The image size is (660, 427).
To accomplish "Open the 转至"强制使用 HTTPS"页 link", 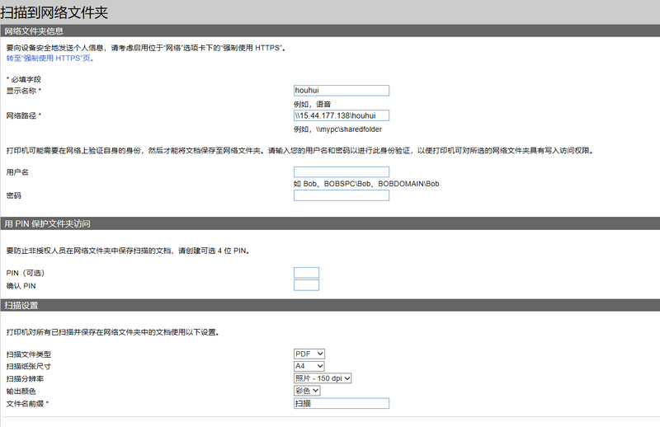I will coord(49,59).
